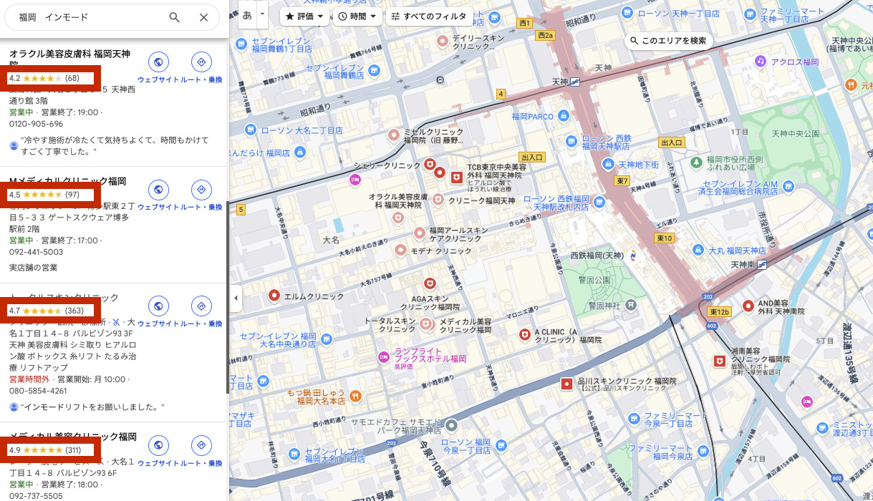Open the 評価 rating filter dropdown
Screen dimensions: 873x501
point(304,16)
